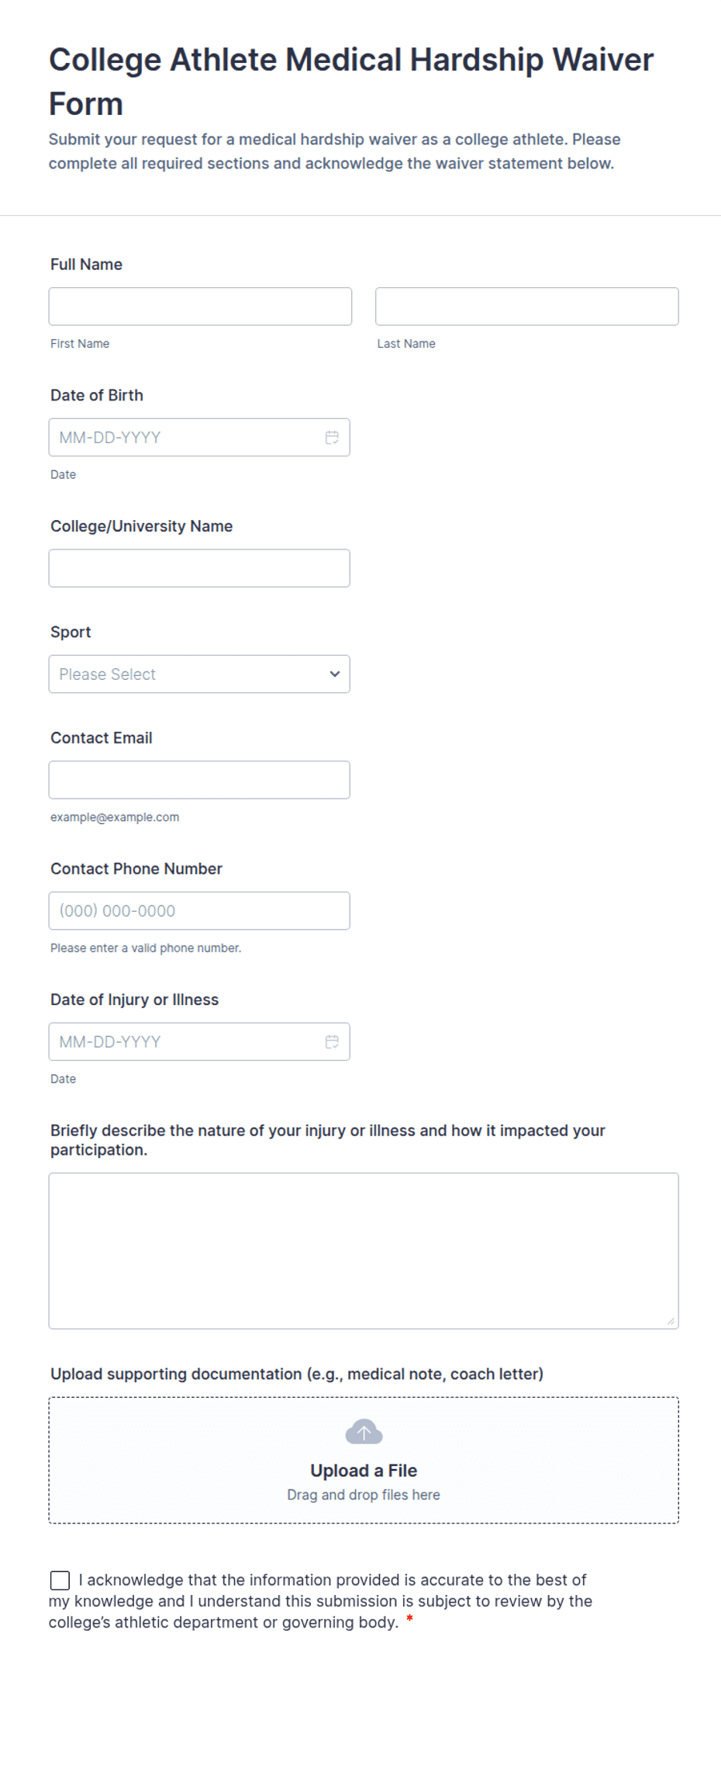The height and width of the screenshot is (1792, 721).
Task: Check the accuracy acknowledgment checkbox
Action: (x=60, y=1580)
